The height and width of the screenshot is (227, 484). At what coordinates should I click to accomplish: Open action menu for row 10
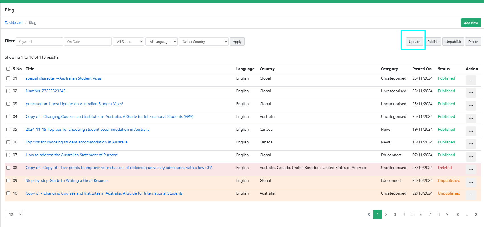click(471, 195)
